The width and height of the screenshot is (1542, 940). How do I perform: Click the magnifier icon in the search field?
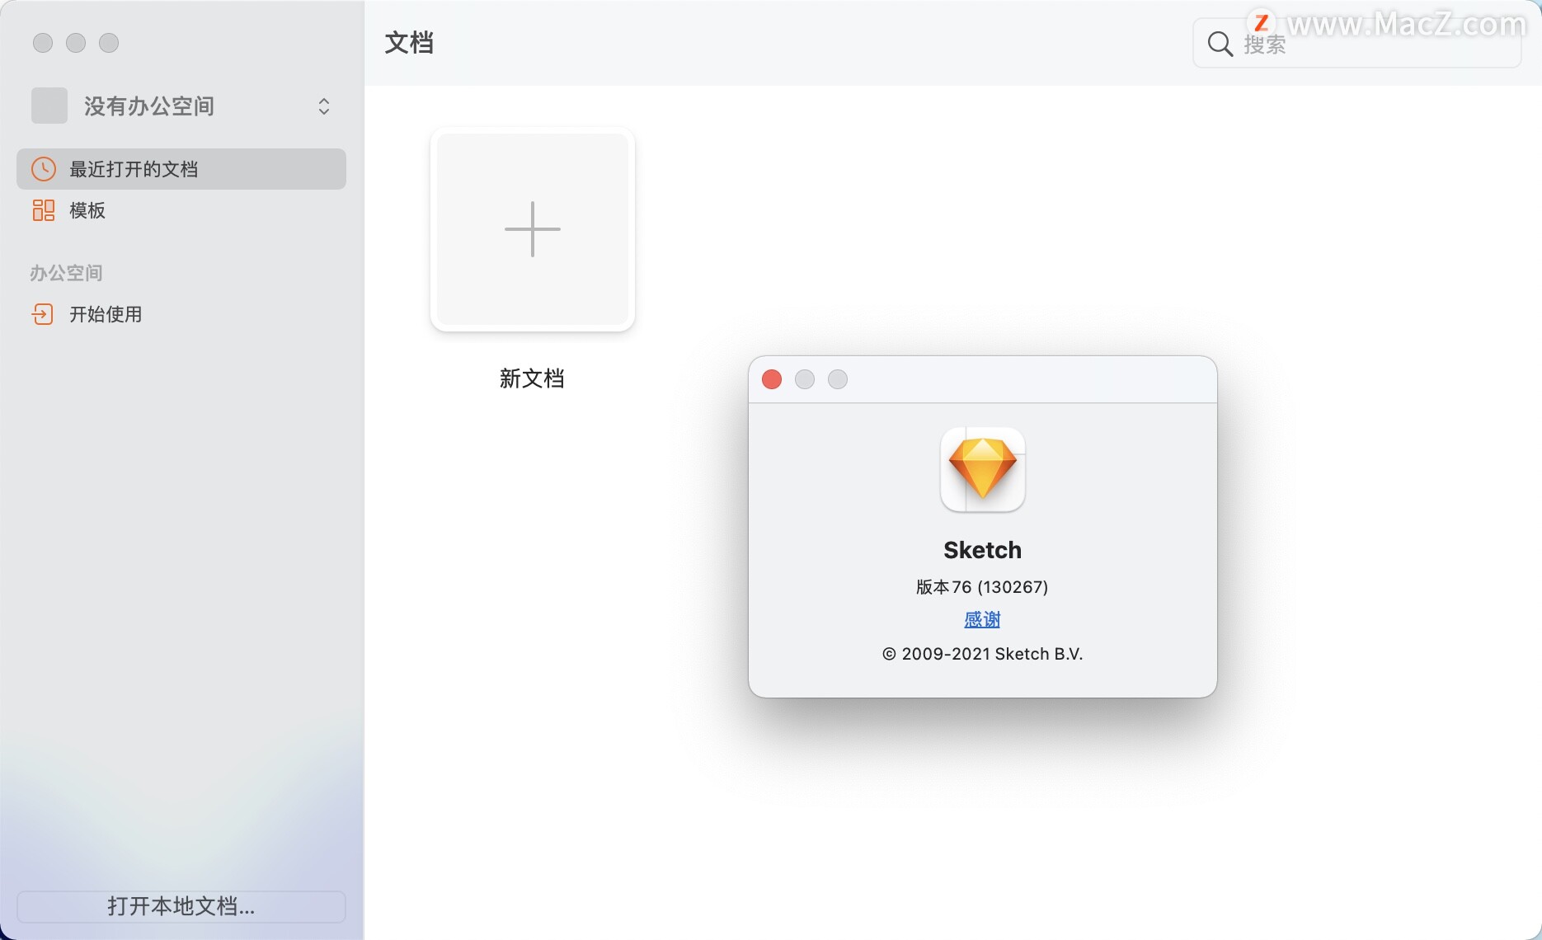tap(1220, 44)
